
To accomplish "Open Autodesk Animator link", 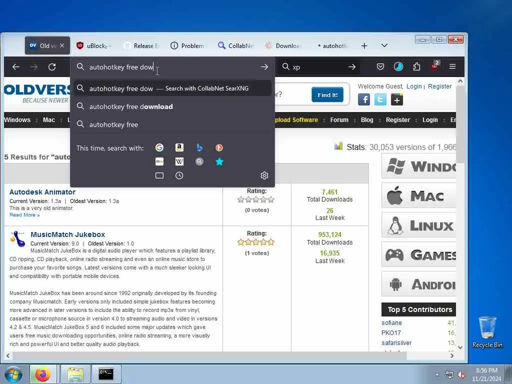I will pyautogui.click(x=42, y=192).
